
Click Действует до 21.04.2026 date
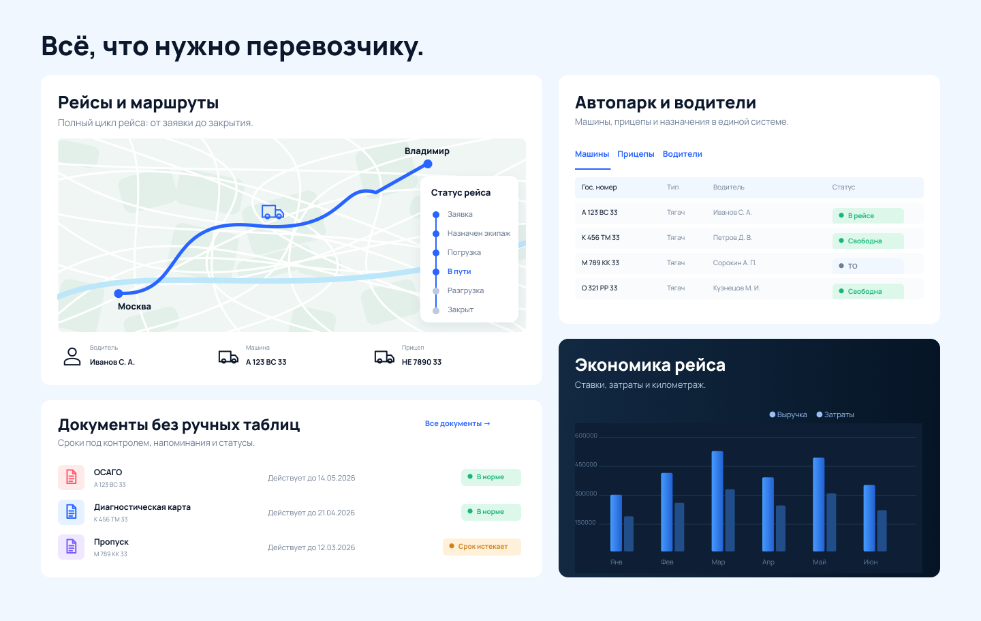point(311,513)
